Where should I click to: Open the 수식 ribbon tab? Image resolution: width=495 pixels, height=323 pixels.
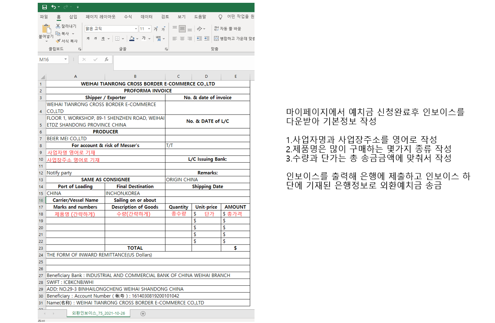(x=128, y=17)
